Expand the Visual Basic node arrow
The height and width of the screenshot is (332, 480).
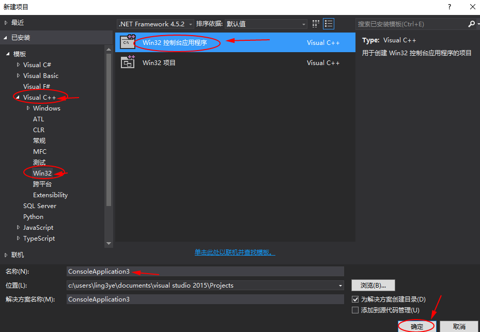click(18, 75)
